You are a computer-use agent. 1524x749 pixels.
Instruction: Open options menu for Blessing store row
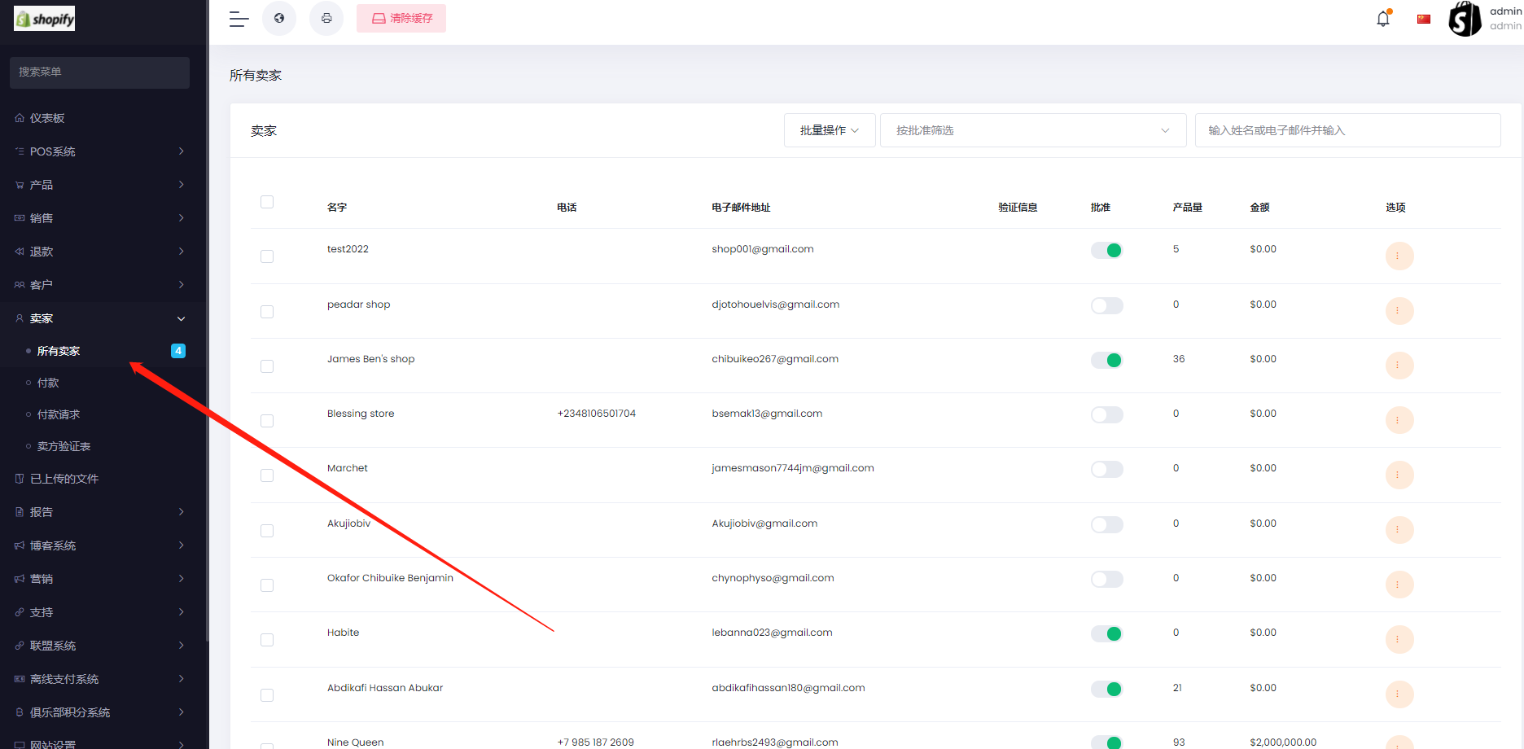pyautogui.click(x=1399, y=420)
